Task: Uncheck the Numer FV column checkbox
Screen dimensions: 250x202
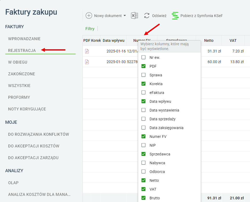Action: pos(144,136)
